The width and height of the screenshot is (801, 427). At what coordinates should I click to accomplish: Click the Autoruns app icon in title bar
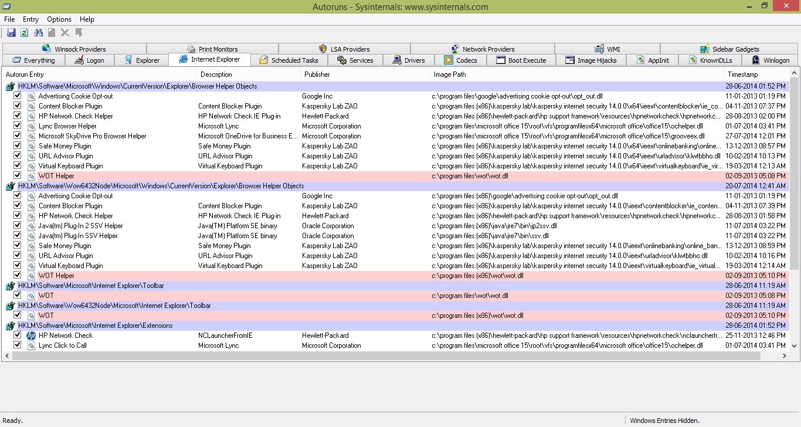[6, 6]
